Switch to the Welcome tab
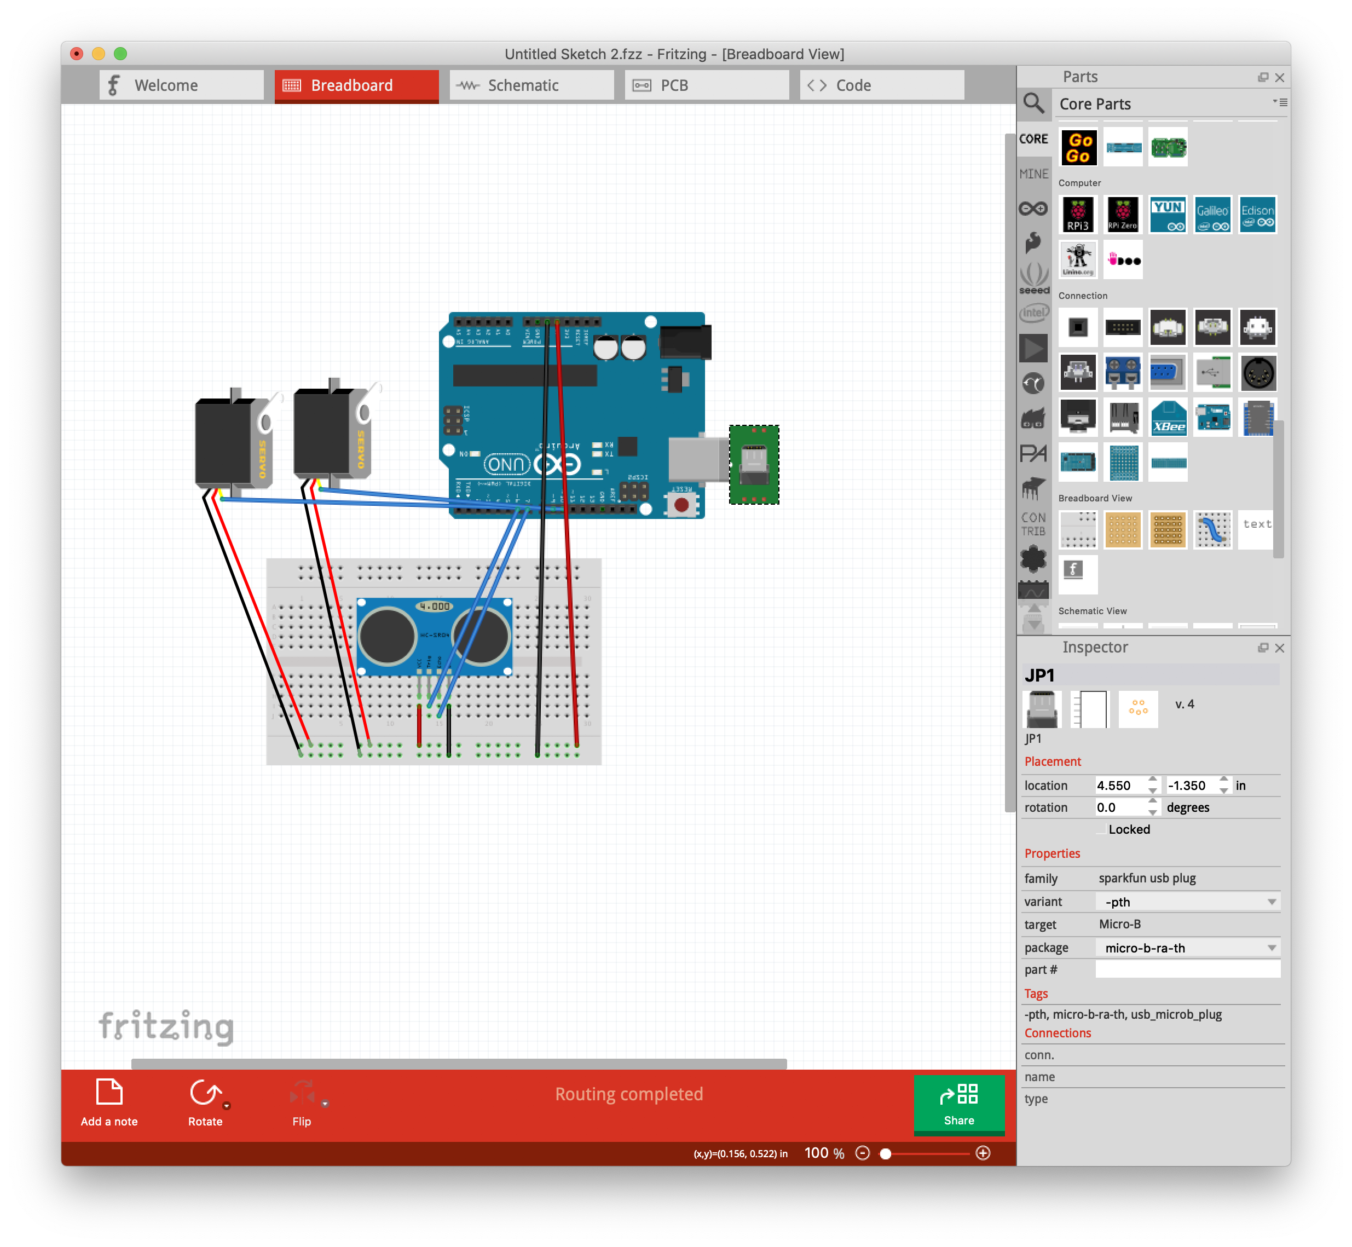This screenshot has height=1247, width=1352. click(182, 85)
